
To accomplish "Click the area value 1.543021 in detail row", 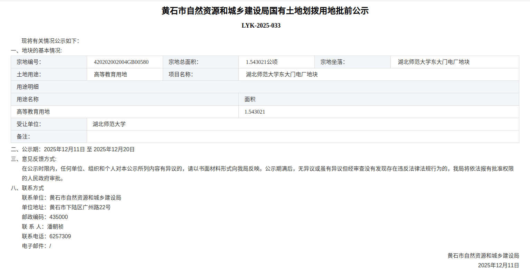I will [255, 112].
